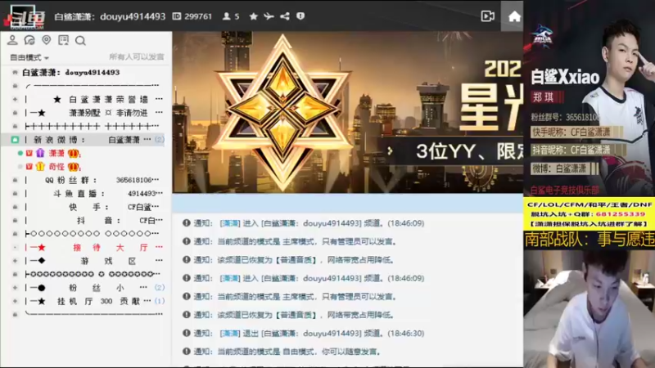Click 潇潇 link in the 18:46:30 exit notice

[230, 334]
